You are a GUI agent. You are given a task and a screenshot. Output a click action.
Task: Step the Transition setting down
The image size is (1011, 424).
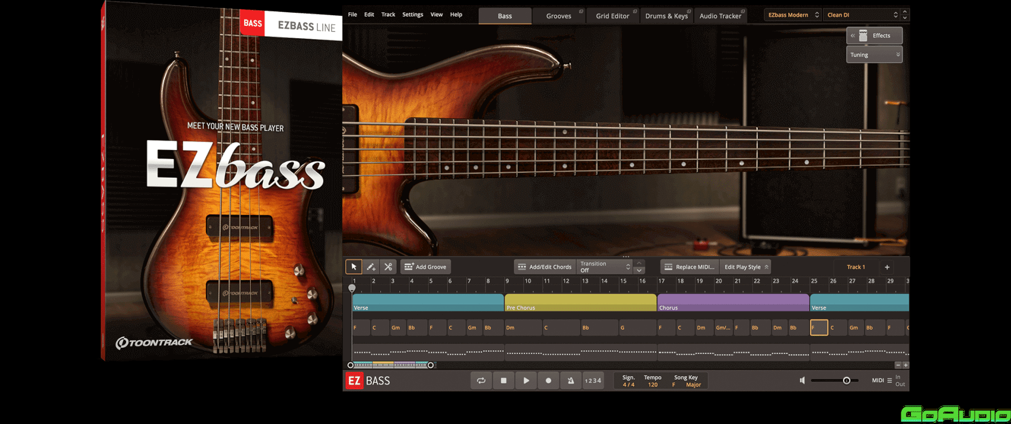pos(639,271)
